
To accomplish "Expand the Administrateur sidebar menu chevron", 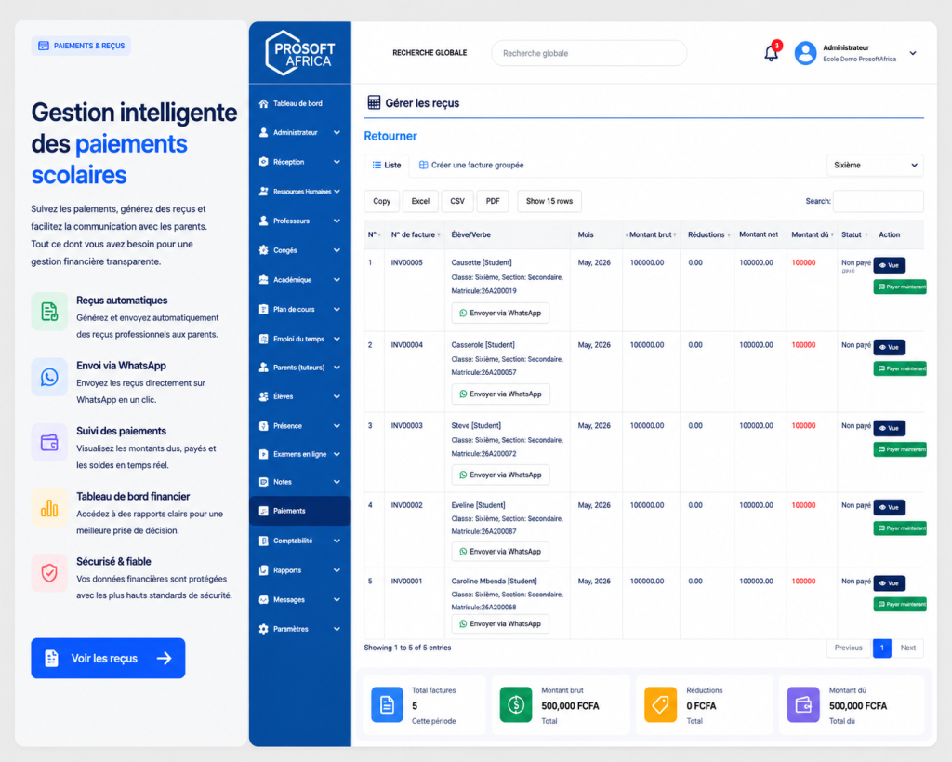I will coord(337,132).
